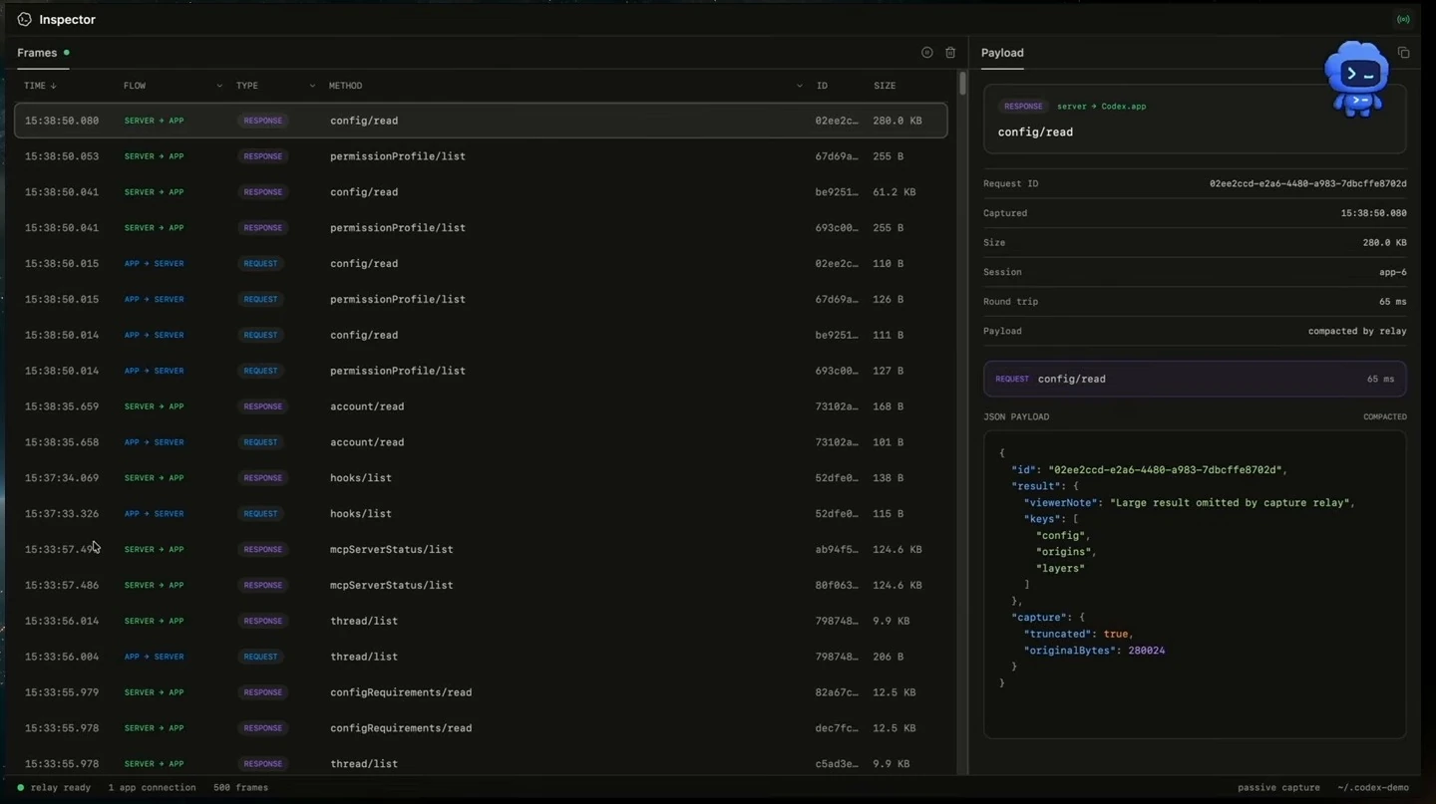Open the METHOD column filter dropdown
The width and height of the screenshot is (1436, 804).
pyautogui.click(x=799, y=86)
